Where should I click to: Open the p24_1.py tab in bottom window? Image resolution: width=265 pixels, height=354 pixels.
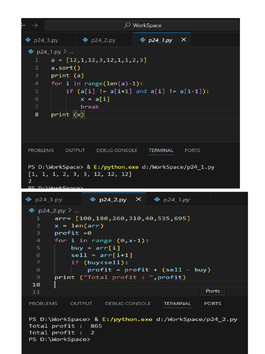coord(178,199)
